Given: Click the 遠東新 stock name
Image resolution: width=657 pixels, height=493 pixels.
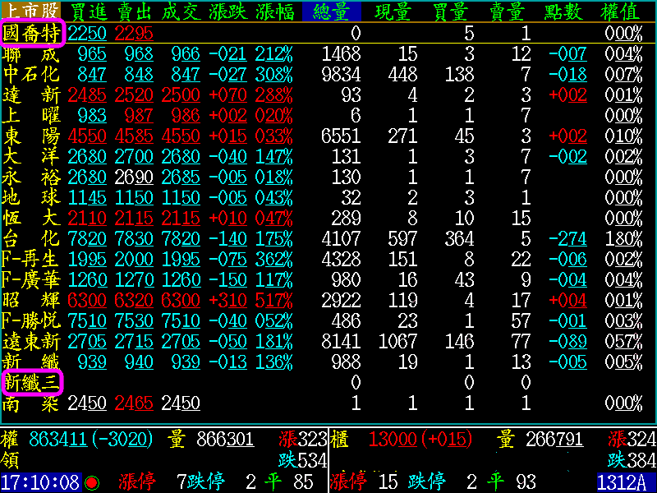Looking at the screenshot, I should tap(31, 341).
